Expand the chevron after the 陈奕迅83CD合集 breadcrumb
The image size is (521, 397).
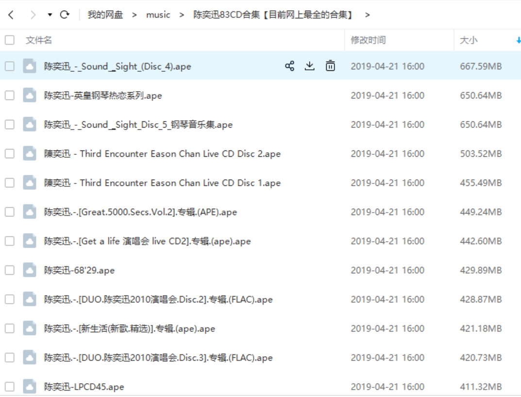click(x=367, y=15)
